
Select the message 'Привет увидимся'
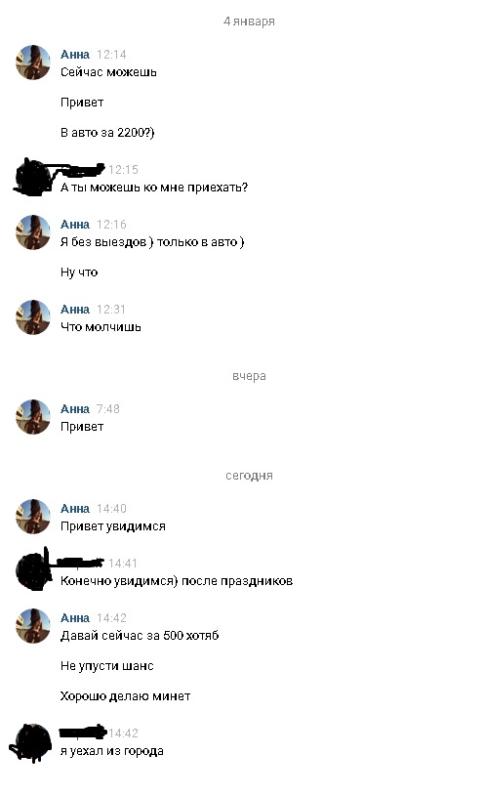pos(112,526)
